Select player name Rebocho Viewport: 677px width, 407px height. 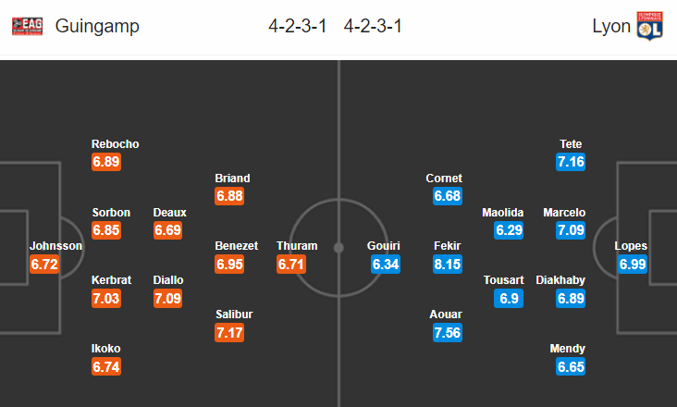116,144
